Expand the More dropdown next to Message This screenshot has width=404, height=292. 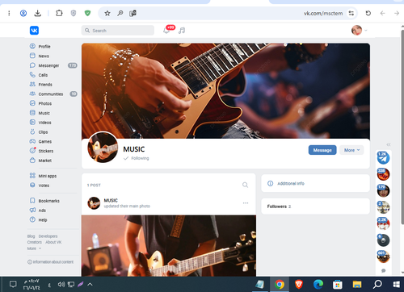(x=351, y=150)
